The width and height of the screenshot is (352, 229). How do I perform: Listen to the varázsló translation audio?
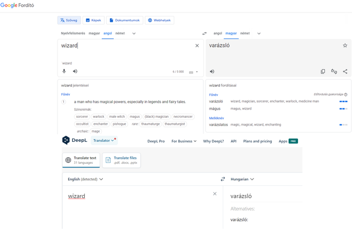click(212, 72)
